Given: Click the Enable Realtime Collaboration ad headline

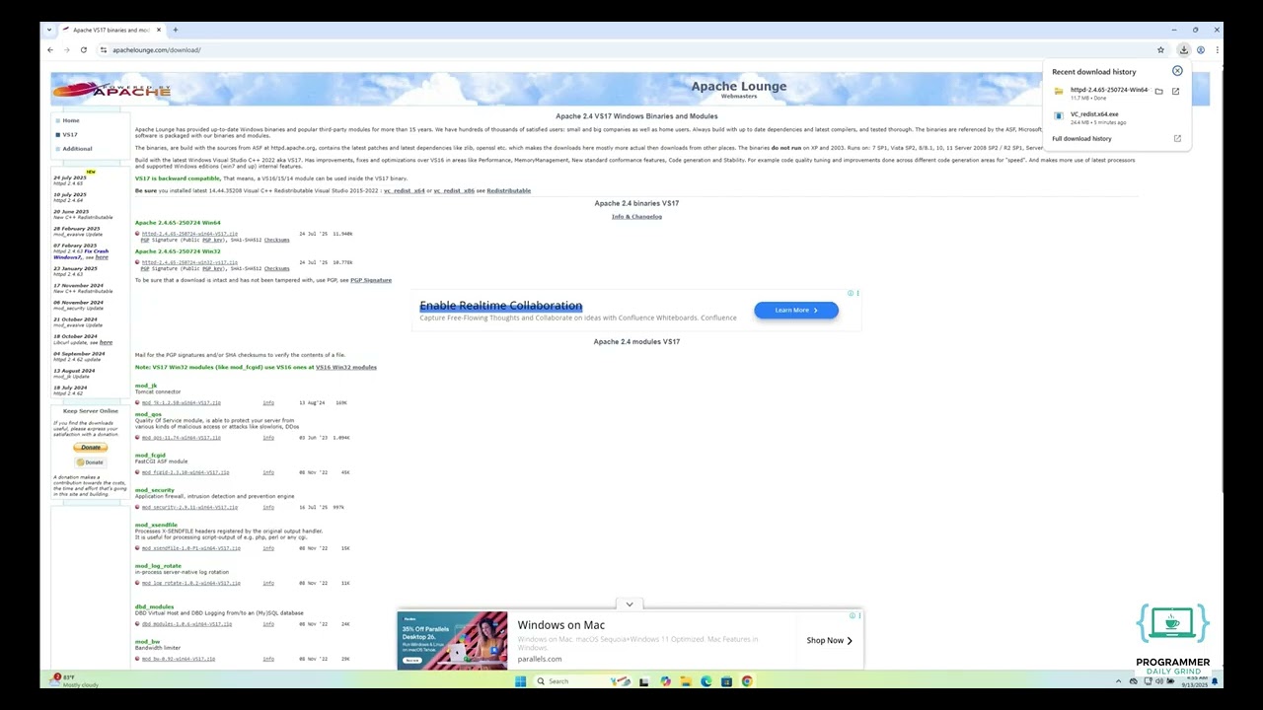Looking at the screenshot, I should pos(501,306).
